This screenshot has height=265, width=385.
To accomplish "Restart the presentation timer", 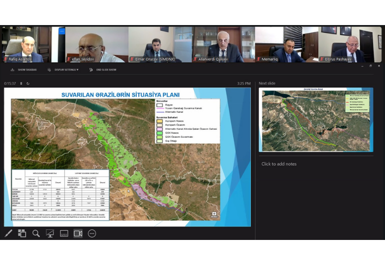I will (x=28, y=83).
